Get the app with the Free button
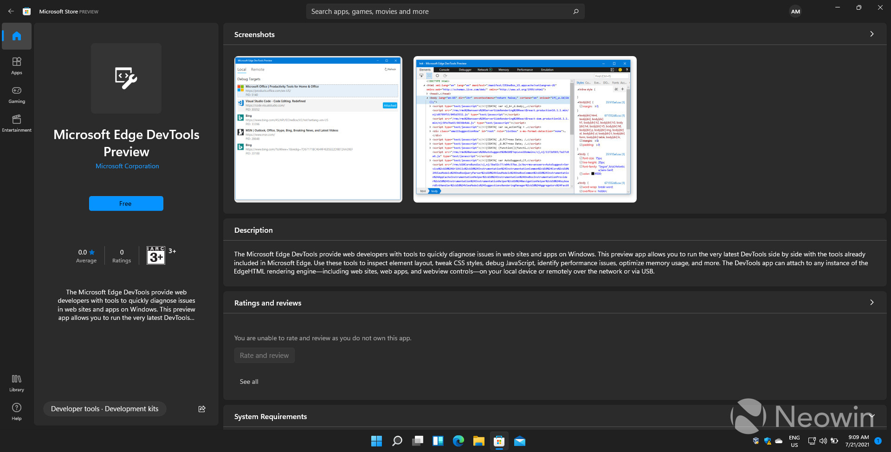The image size is (891, 452). coord(126,203)
